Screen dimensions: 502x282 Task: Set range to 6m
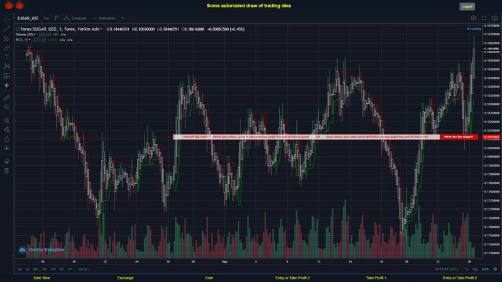[35, 269]
